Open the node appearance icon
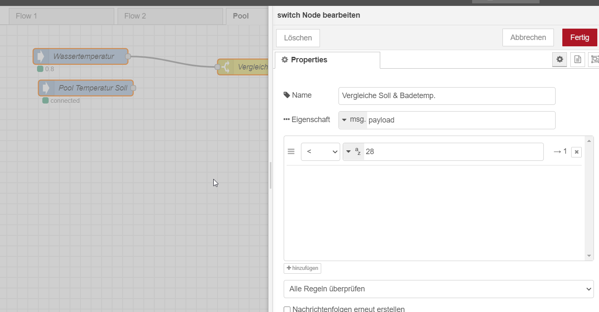Viewport: 599px width, 312px height. [594, 60]
